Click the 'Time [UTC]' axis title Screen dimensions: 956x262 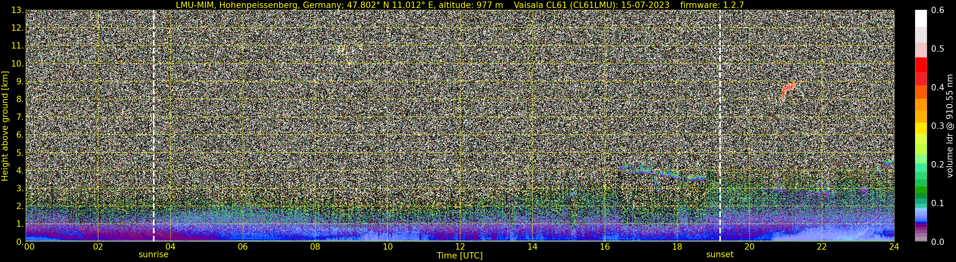459,256
